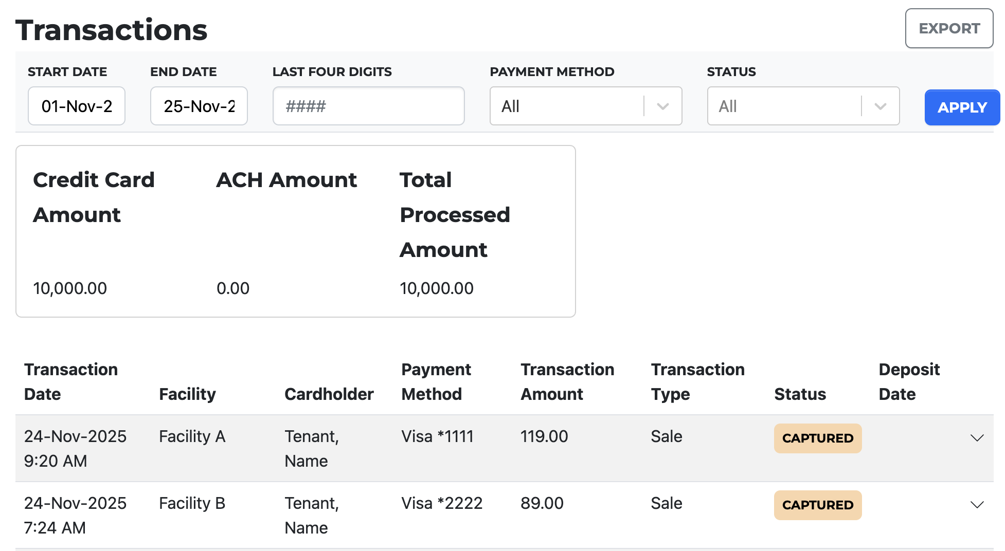The width and height of the screenshot is (1005, 551).
Task: Click the Captured badge for Visa *1111
Action: [817, 438]
